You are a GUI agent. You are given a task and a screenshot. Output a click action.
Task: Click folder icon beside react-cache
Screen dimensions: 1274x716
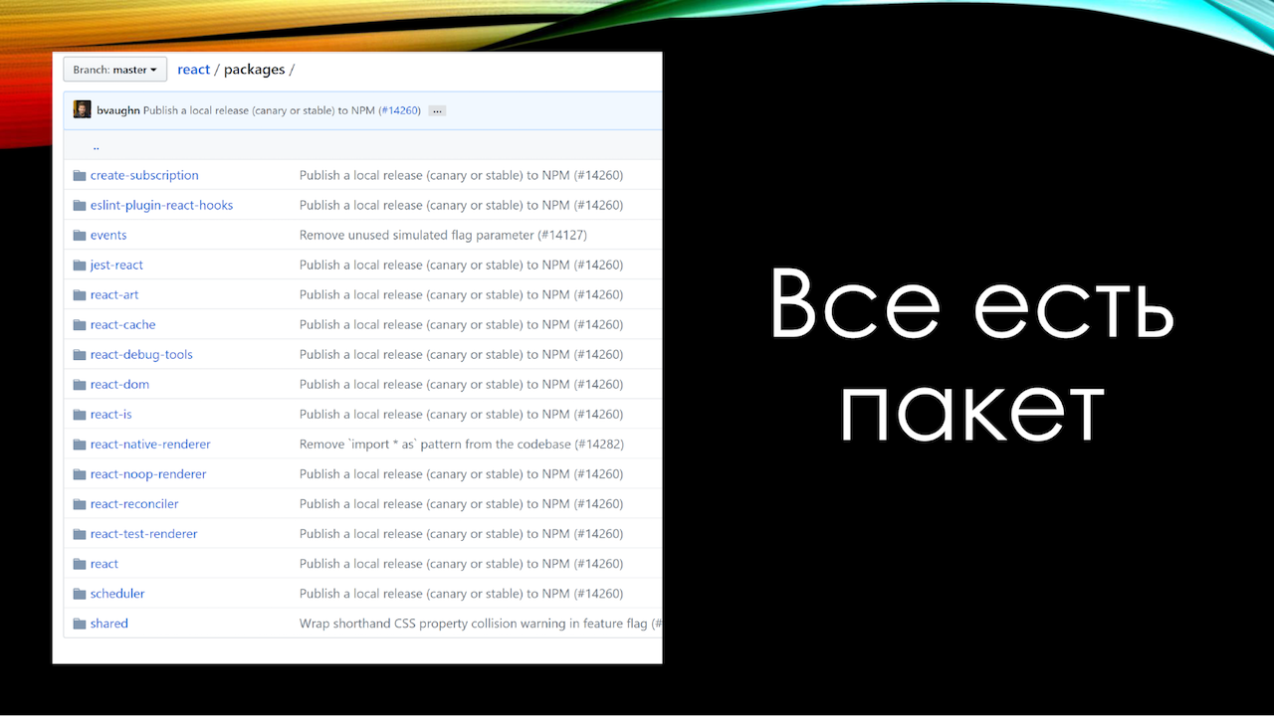(80, 325)
